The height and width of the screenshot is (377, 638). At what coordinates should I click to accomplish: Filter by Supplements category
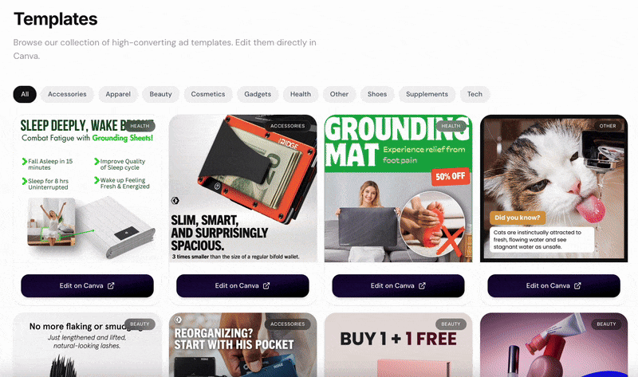[427, 94]
